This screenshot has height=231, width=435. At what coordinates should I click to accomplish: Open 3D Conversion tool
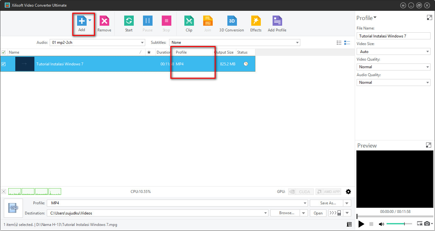click(232, 21)
